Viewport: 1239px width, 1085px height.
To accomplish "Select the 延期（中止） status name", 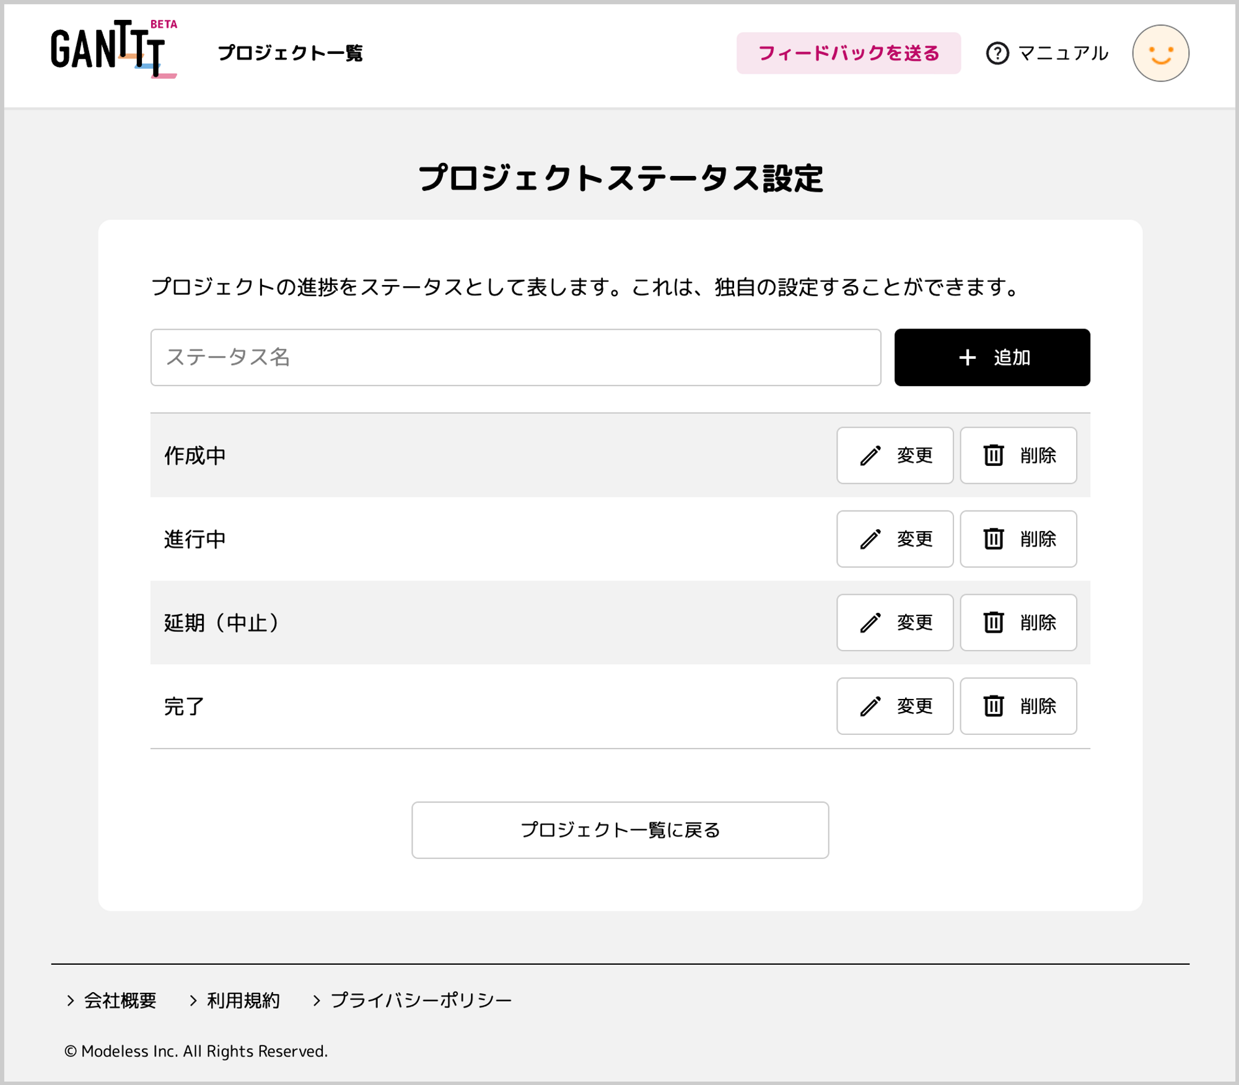I will tap(223, 623).
